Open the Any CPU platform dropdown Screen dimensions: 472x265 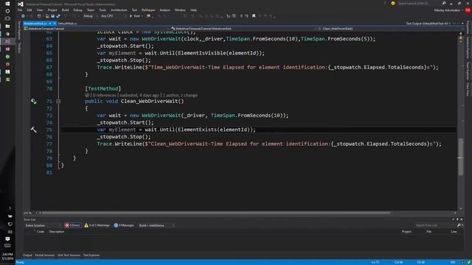click(113, 16)
